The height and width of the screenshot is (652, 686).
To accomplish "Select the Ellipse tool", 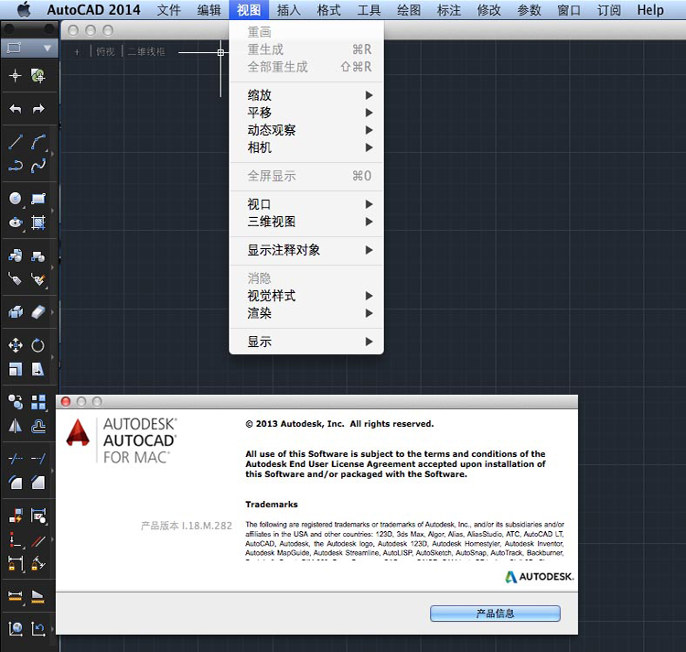I will point(16,223).
